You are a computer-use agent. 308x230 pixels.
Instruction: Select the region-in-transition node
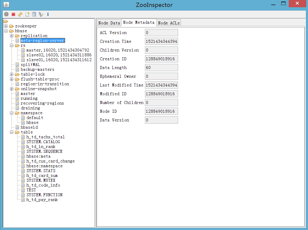(x=45, y=84)
